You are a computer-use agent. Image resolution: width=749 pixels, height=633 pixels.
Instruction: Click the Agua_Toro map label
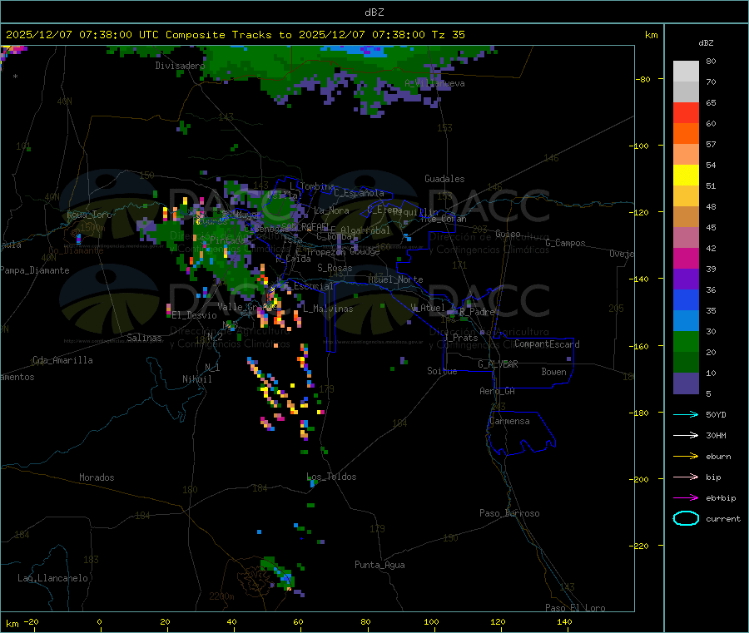point(89,215)
